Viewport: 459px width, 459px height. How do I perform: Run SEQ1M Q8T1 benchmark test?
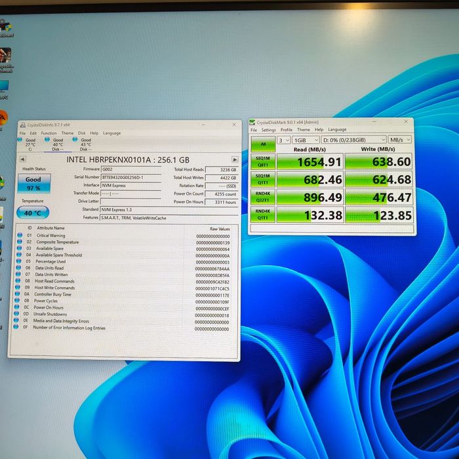(262, 161)
